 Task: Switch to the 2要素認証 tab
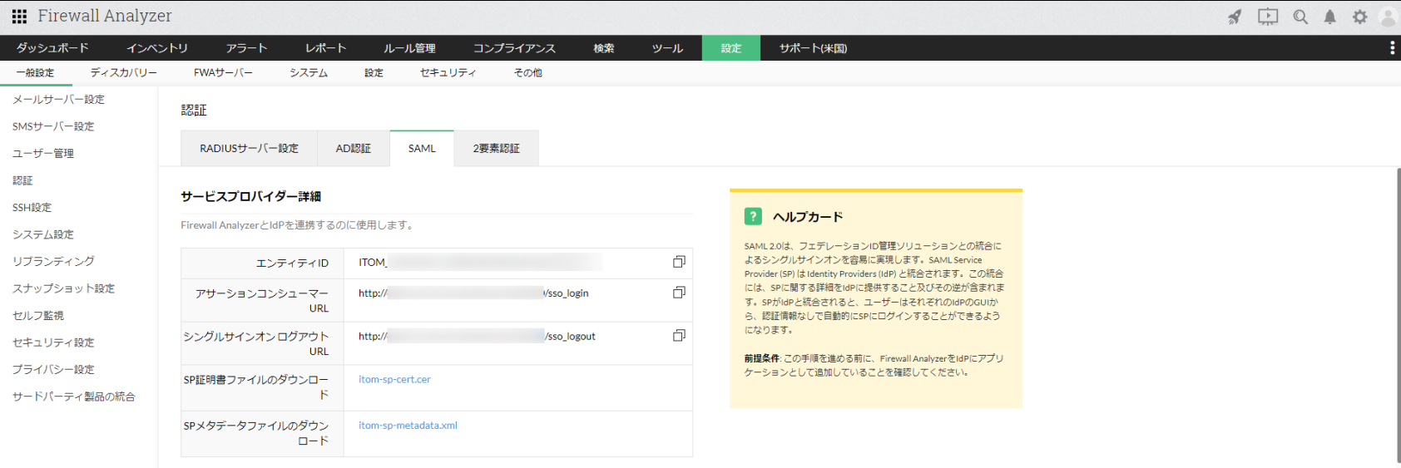496,149
